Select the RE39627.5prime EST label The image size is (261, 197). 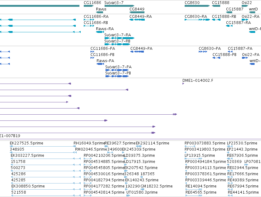[x=120, y=143]
